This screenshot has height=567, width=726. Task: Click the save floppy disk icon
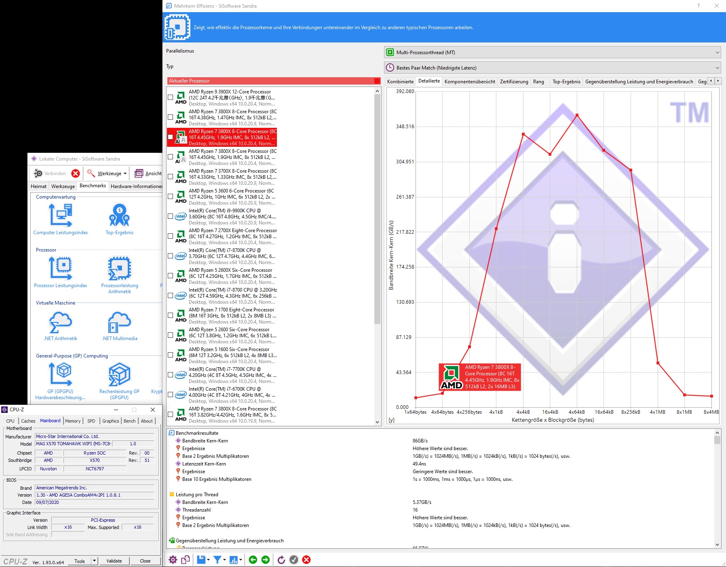click(201, 560)
